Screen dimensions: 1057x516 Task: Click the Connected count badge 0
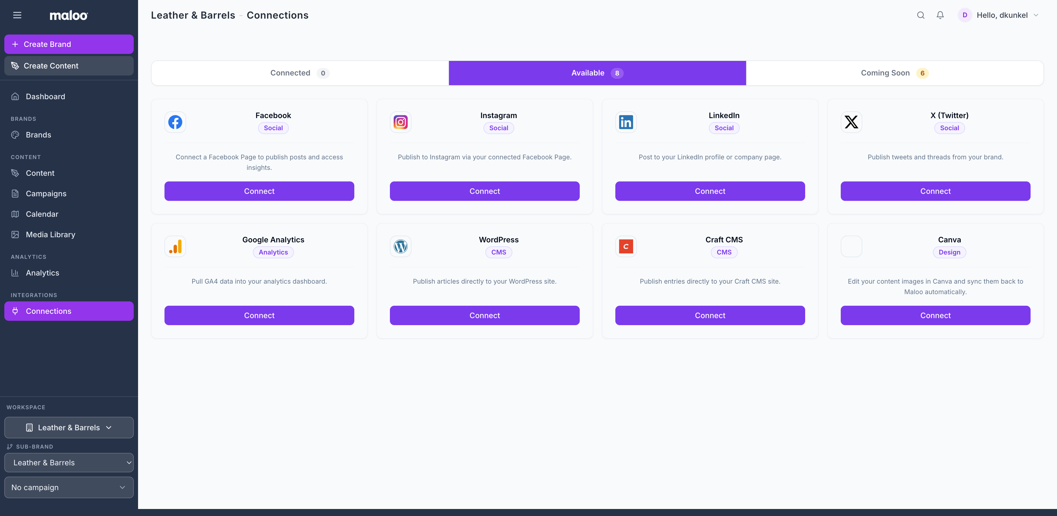click(x=323, y=73)
